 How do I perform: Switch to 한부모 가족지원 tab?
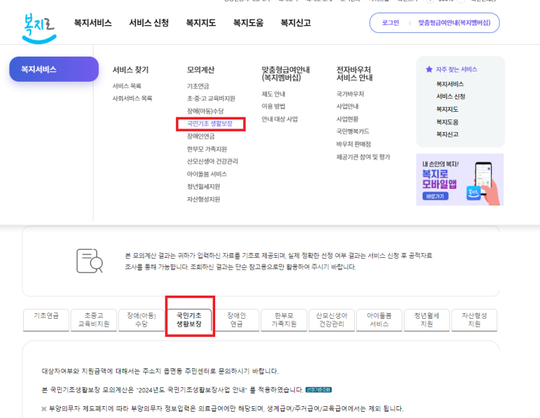pyautogui.click(x=284, y=319)
